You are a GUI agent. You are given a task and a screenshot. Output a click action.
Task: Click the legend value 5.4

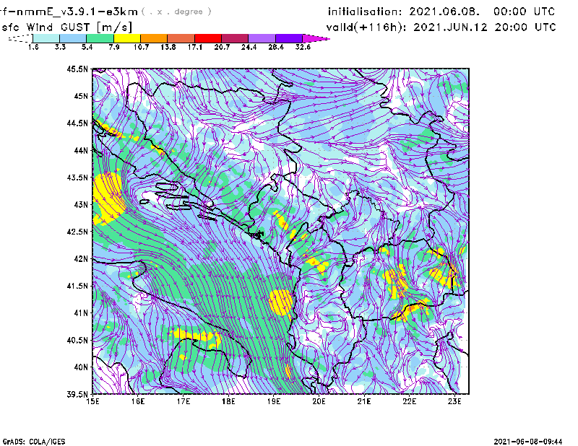tap(87, 47)
